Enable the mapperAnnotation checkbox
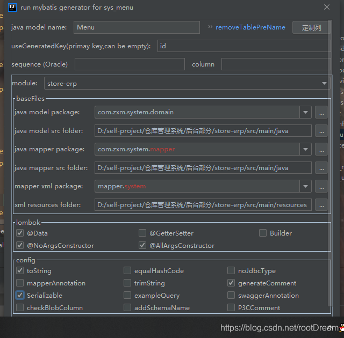 click(x=20, y=283)
